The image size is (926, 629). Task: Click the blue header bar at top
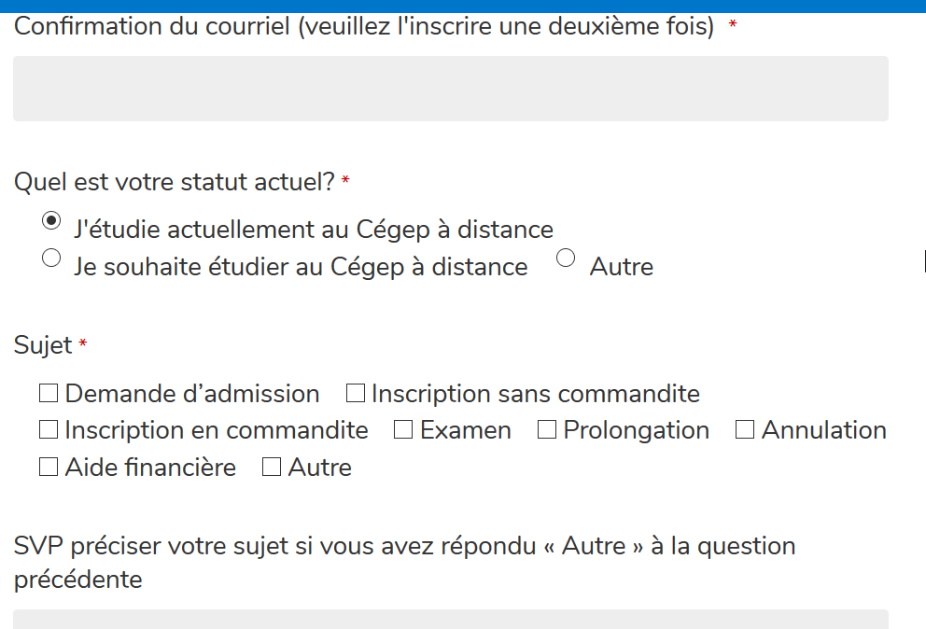tap(463, 6)
